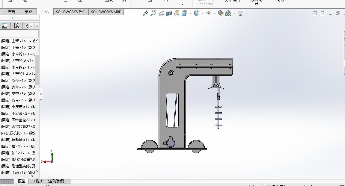Switch to the 运动算例 1 tab
Screen dimensions: 345x186
(58, 181)
